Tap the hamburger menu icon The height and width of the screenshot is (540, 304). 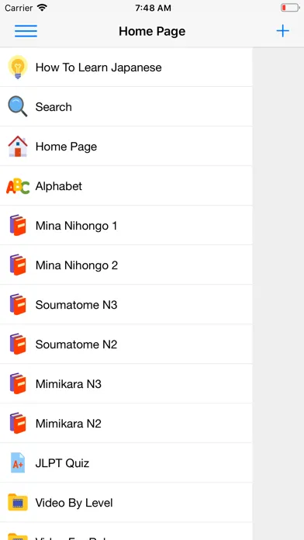[x=26, y=31]
